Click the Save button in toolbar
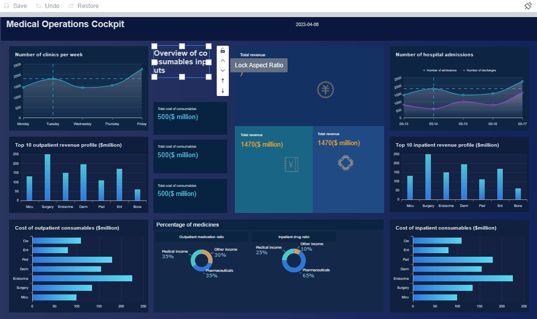This screenshot has height=319, width=537. click(x=16, y=6)
